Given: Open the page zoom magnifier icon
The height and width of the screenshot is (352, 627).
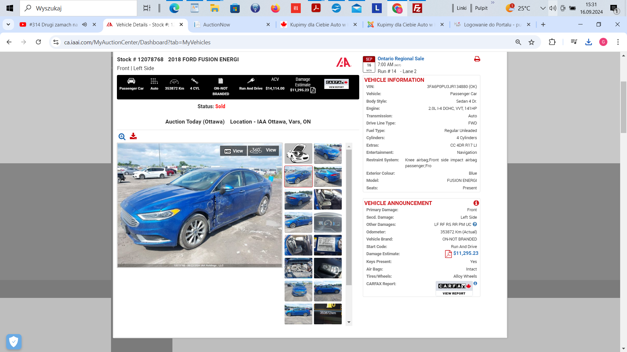Looking at the screenshot, I should tap(518, 42).
